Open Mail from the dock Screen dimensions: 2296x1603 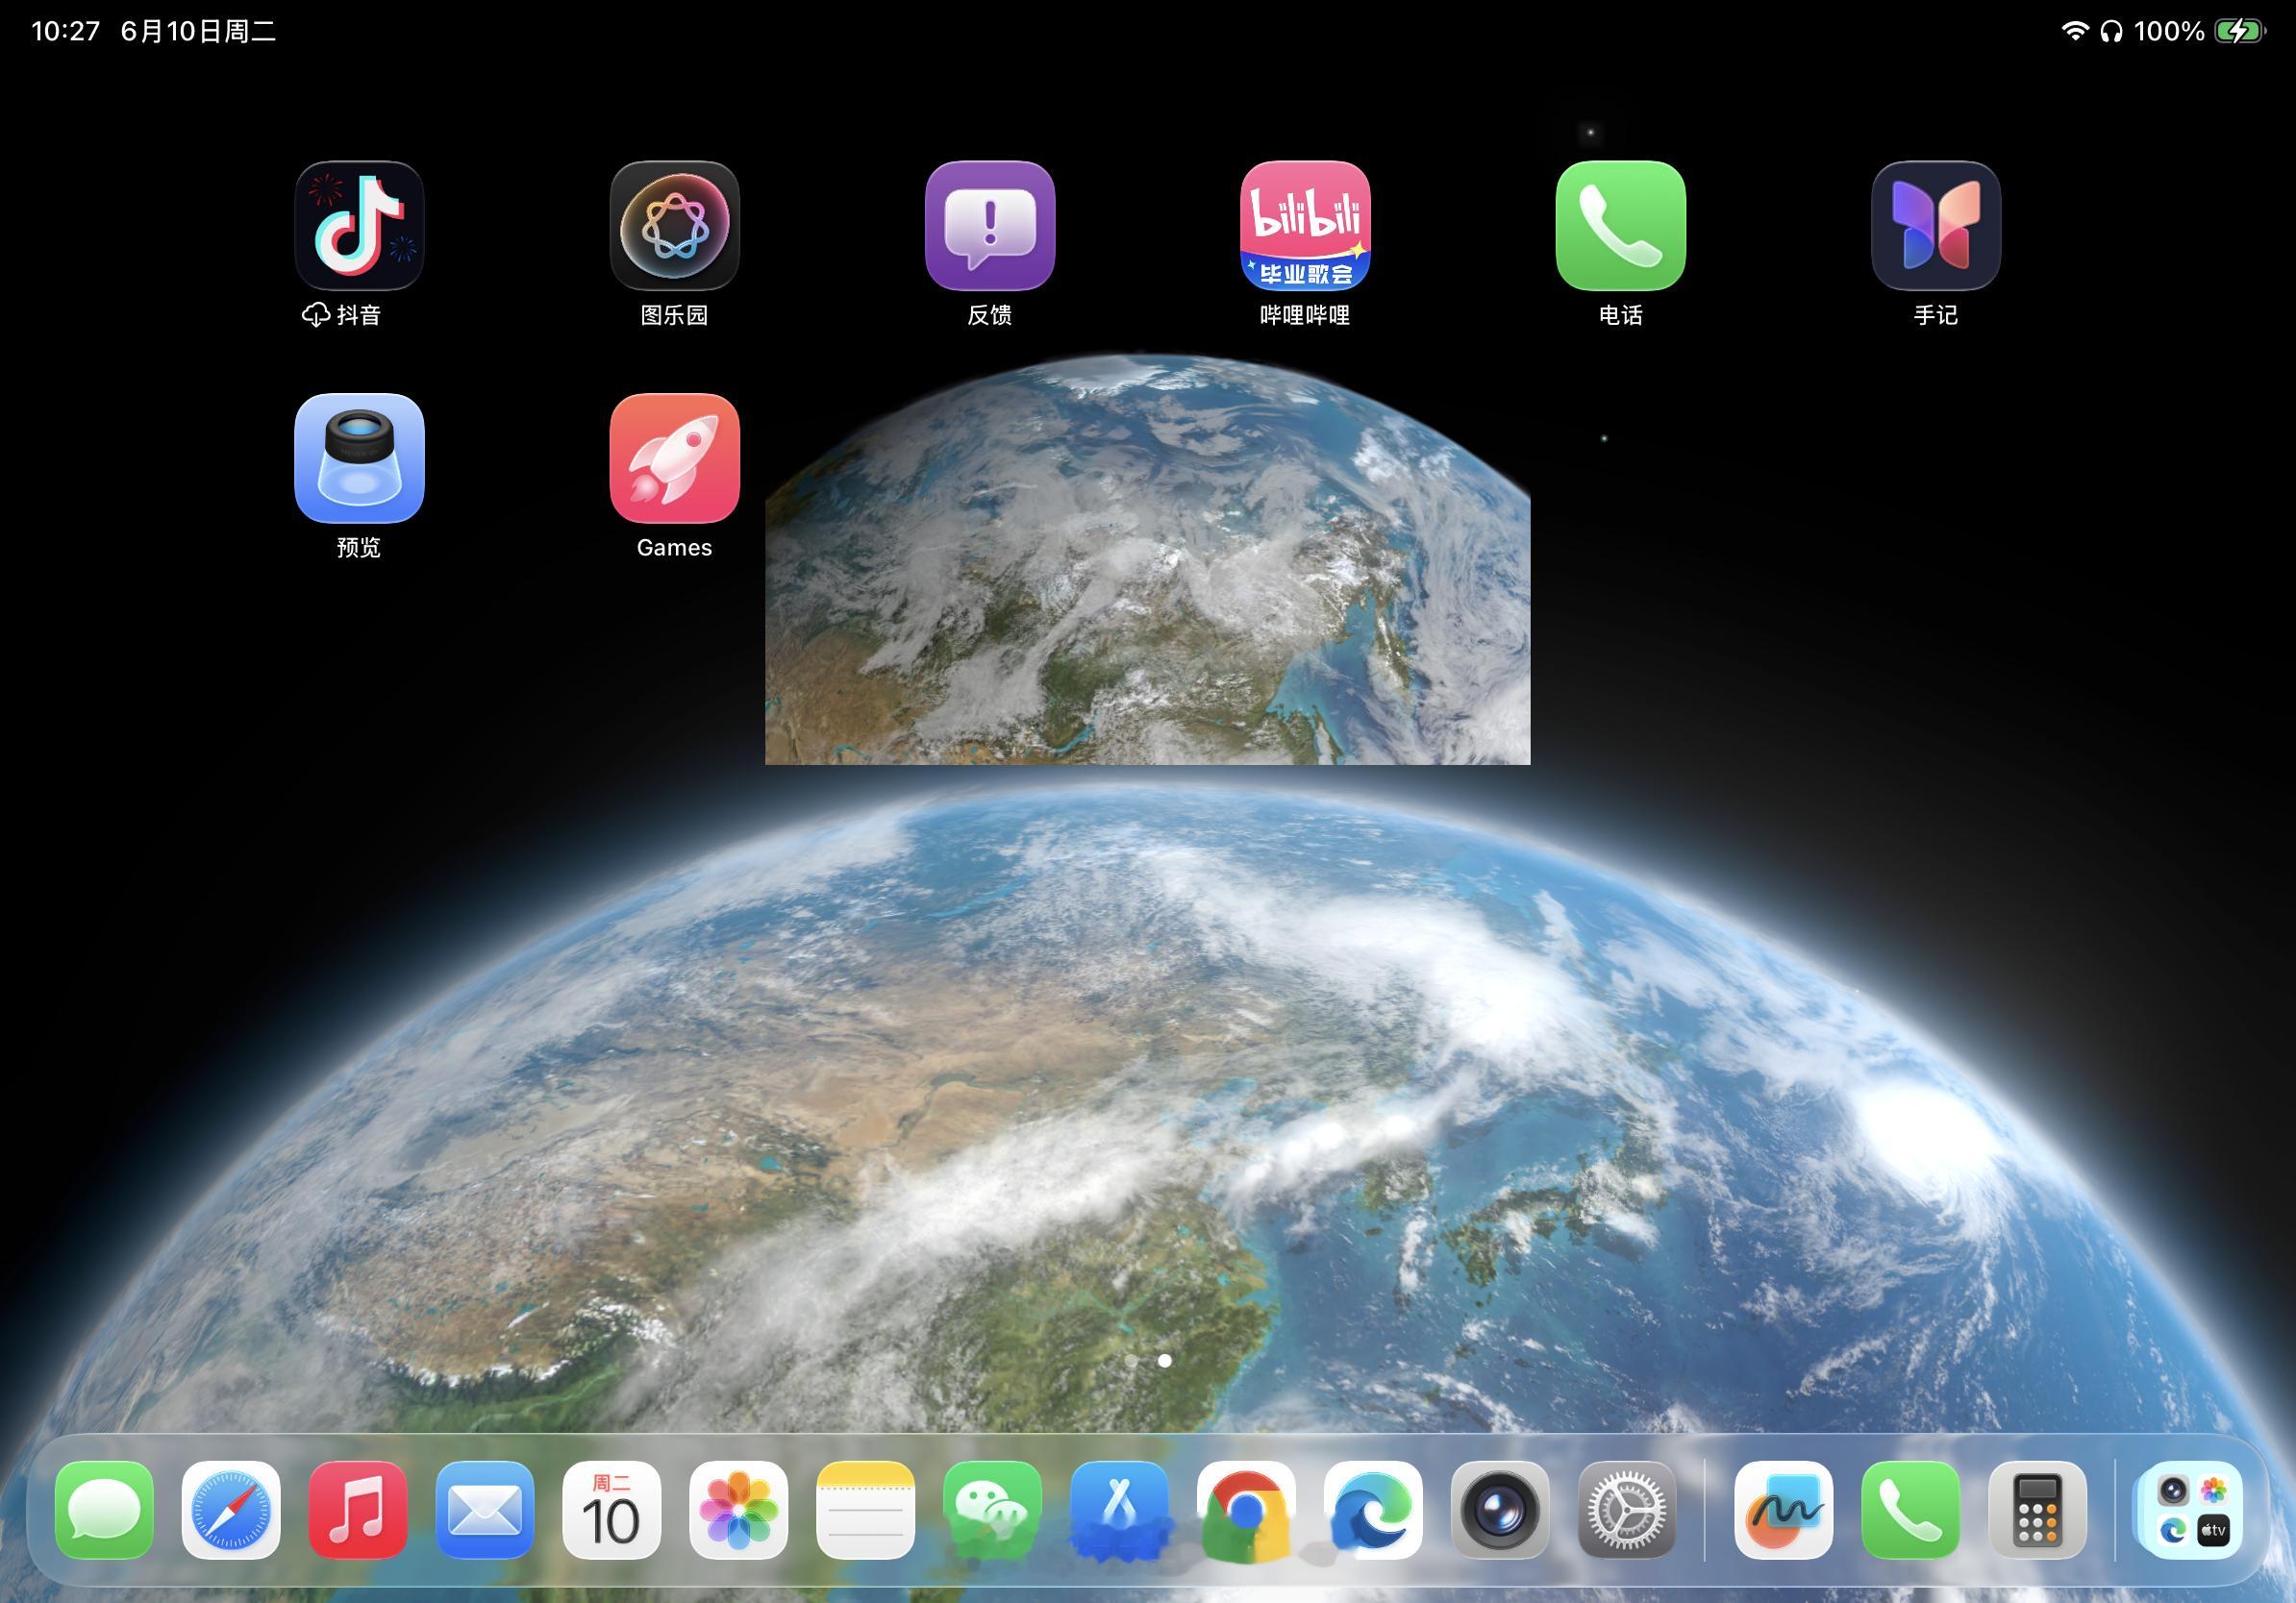(485, 1510)
